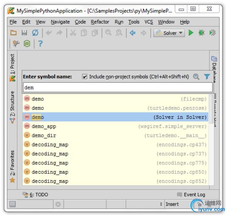The height and width of the screenshot is (215, 227).
Task: Open the 2: Favorites side tab
Action: (12, 166)
